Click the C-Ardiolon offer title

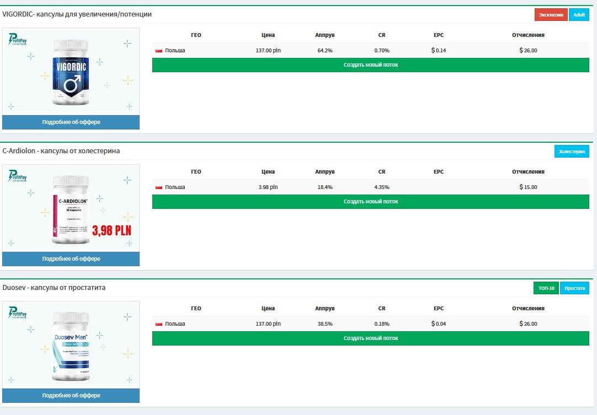[x=61, y=151]
